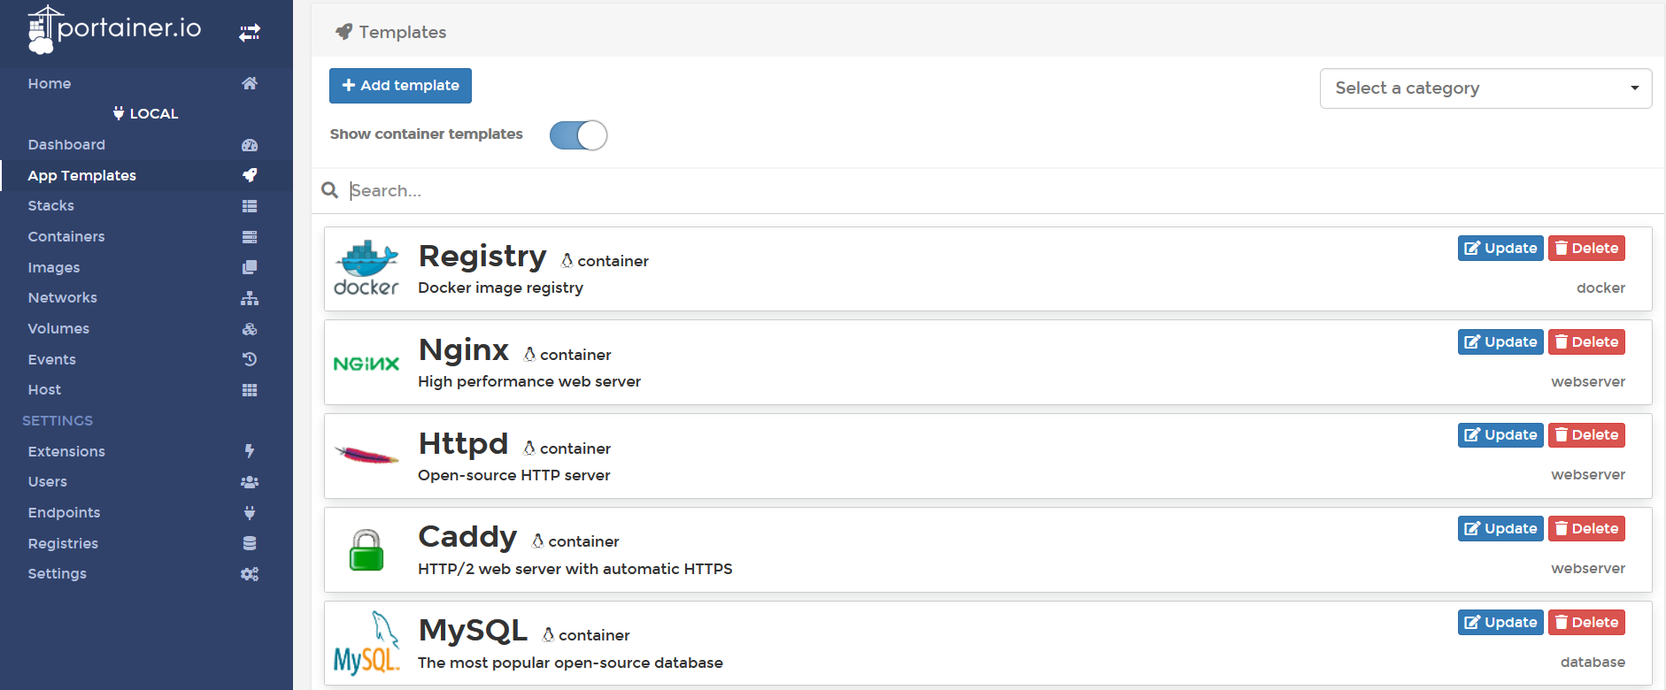
Task: Select the Registry template logo
Action: pyautogui.click(x=366, y=269)
